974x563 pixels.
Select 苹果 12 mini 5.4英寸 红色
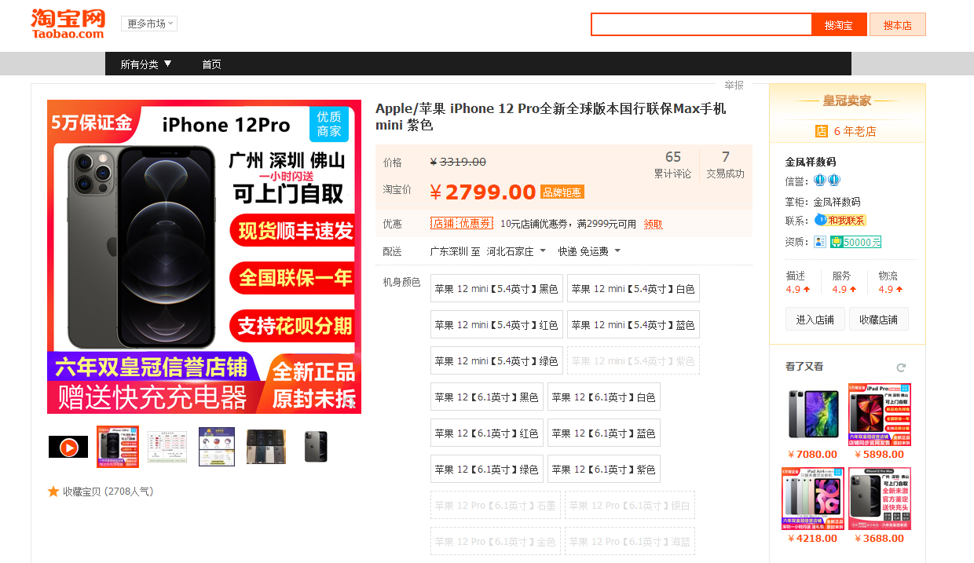click(x=496, y=325)
